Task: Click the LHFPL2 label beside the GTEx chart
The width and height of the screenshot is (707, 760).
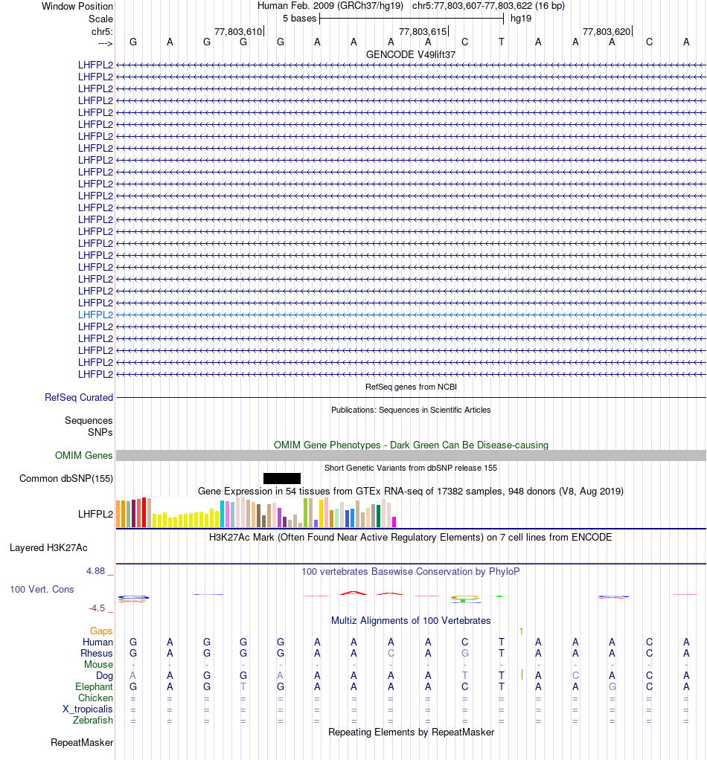Action: point(95,514)
